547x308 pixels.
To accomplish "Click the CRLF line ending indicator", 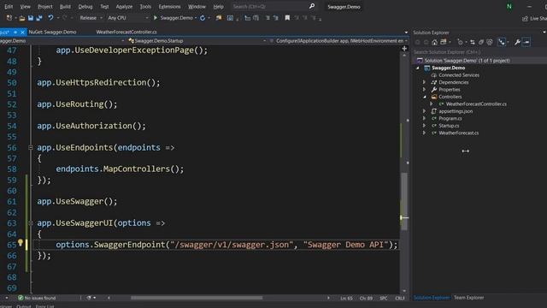I will tap(400, 299).
